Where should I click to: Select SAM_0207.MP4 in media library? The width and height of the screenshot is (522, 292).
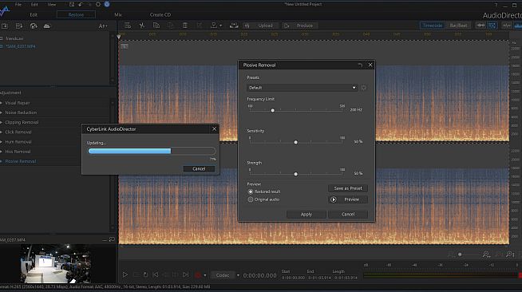[21, 46]
